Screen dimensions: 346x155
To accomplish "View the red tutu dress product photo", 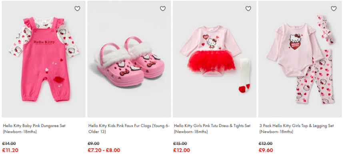I will point(214,59).
